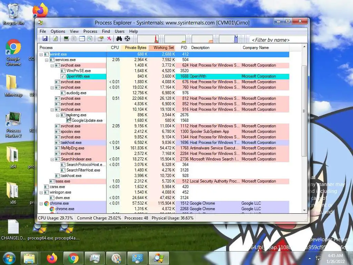The width and height of the screenshot is (353, 265).
Task: Open process Properties toolbar icon
Action: 101,39
